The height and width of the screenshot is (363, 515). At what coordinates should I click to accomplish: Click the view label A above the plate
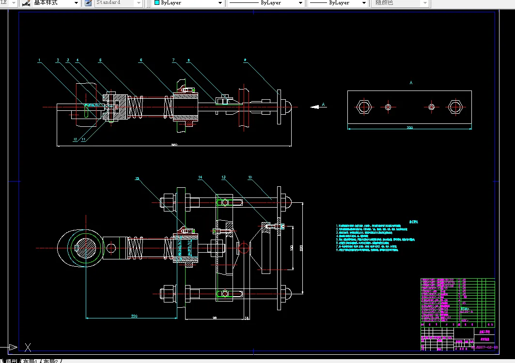click(x=411, y=83)
